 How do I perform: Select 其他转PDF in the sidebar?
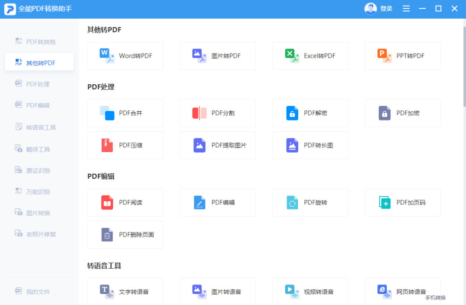39,62
